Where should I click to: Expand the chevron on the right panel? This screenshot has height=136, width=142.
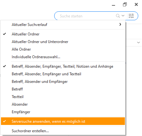pos(139,42)
